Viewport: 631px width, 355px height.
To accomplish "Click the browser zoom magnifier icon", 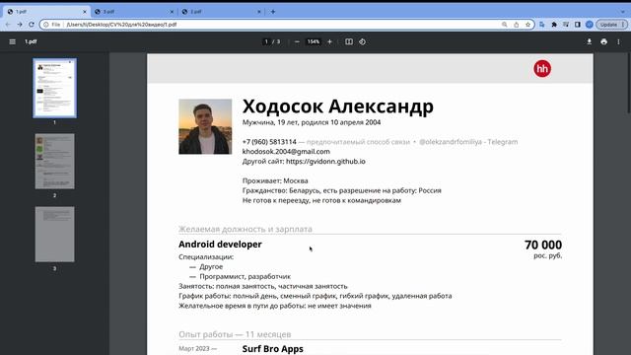I will 504,25.
